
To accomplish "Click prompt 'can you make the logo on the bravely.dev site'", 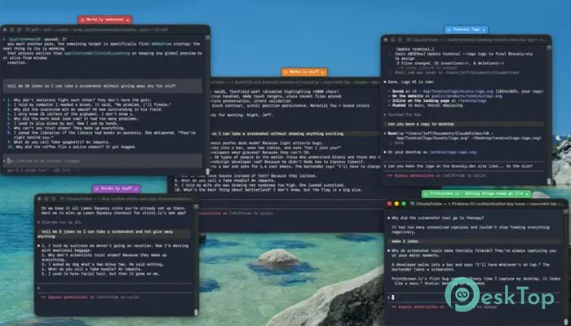I will (x=461, y=166).
